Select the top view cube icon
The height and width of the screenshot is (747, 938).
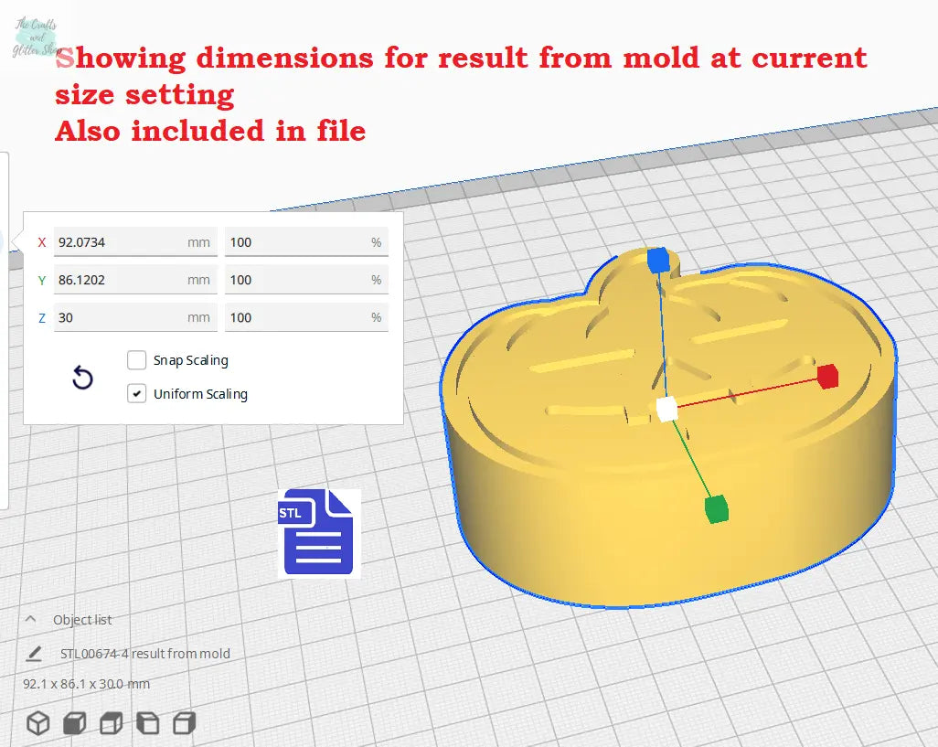[111, 723]
